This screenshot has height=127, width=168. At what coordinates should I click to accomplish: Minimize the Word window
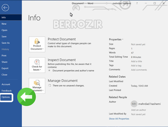point(146,3)
